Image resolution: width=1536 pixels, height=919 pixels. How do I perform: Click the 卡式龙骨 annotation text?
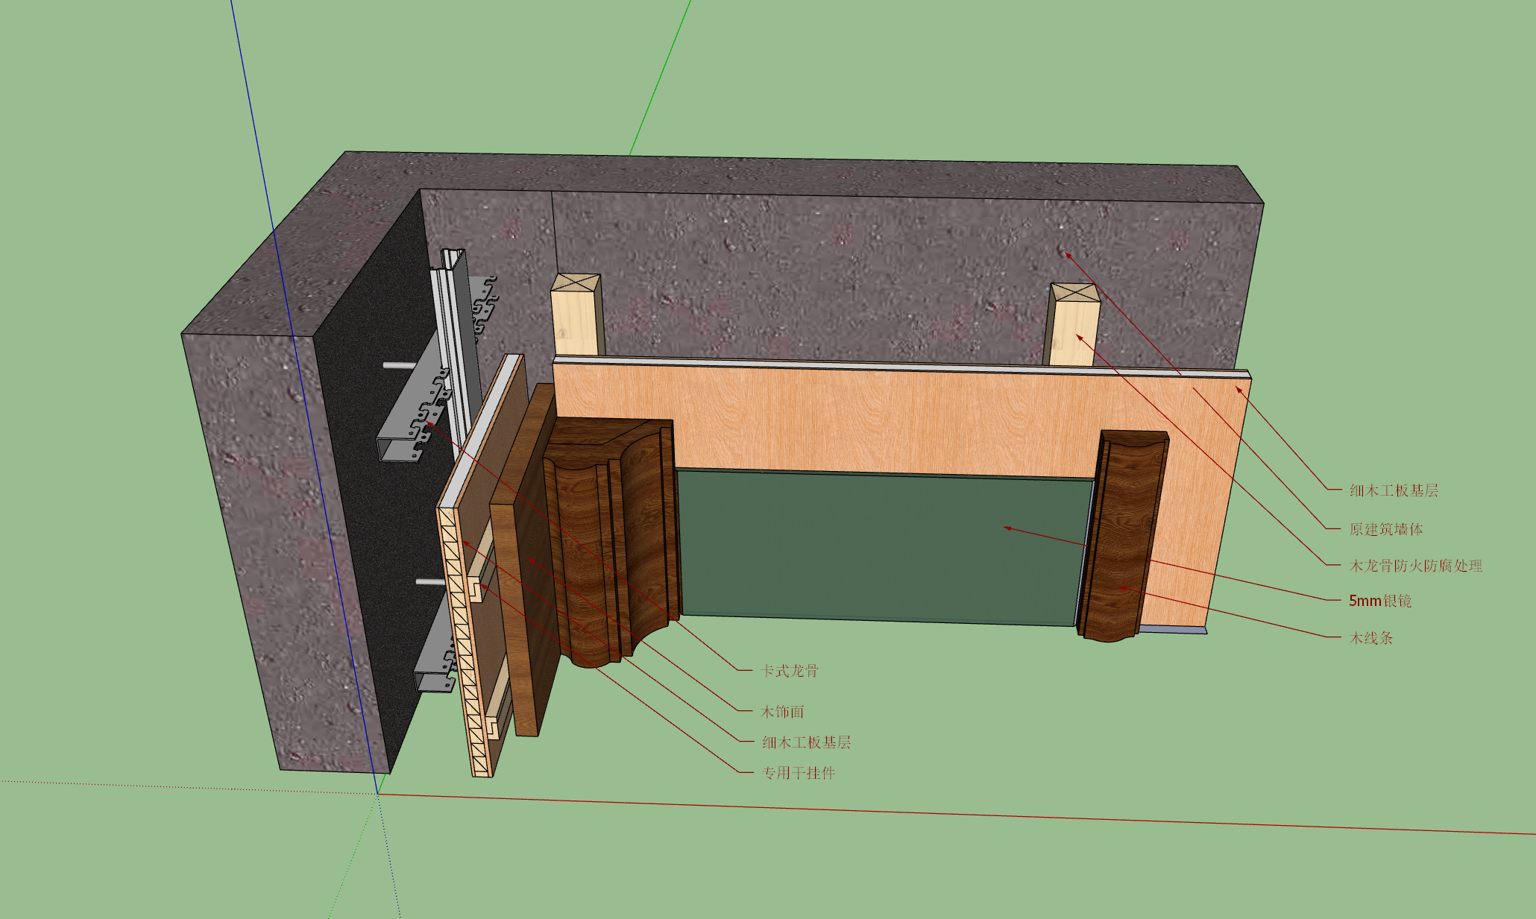[790, 671]
